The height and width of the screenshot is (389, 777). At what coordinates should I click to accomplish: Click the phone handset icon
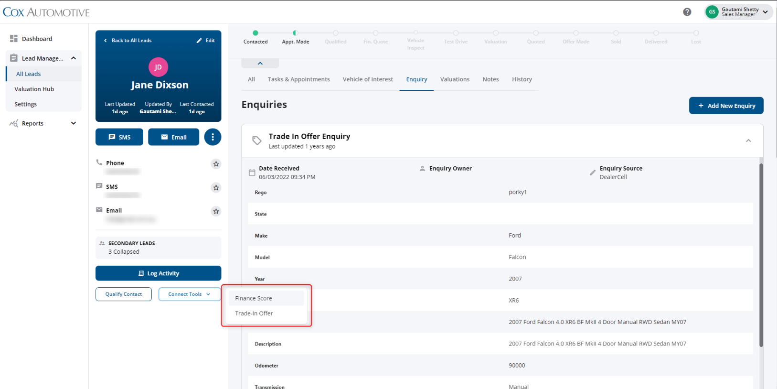[x=99, y=162]
